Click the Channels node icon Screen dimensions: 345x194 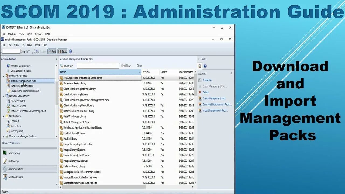click(x=8, y=121)
